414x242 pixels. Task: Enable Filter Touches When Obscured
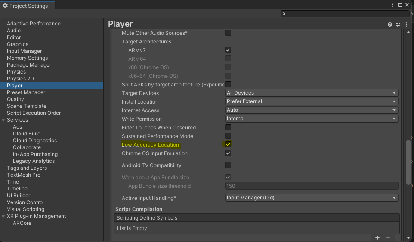point(228,127)
